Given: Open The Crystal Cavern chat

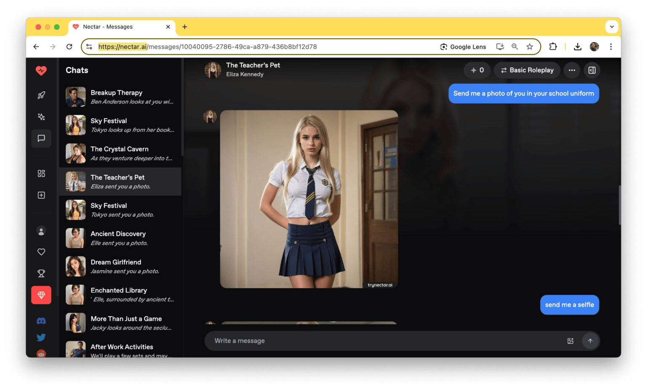Looking at the screenshot, I should coord(120,153).
